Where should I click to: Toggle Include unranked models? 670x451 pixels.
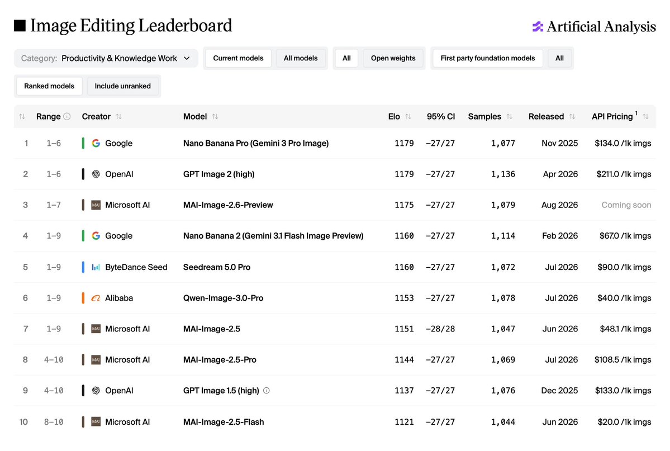[x=122, y=86]
